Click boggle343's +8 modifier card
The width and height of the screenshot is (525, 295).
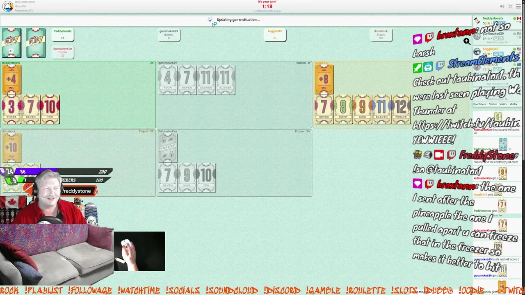(x=324, y=80)
